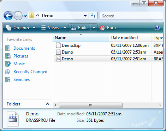Click the Brass project icon in file list
The height and width of the screenshot is (131, 166).
(58, 59)
